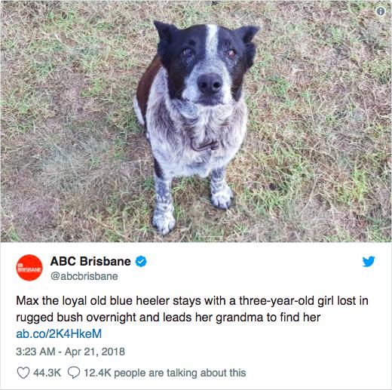Click the dog's nose in the photo

(x=210, y=84)
